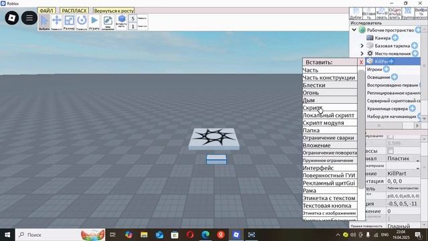428x241 pixels.
Task: Open the round hamburger menu button
Action: [x=29, y=18]
